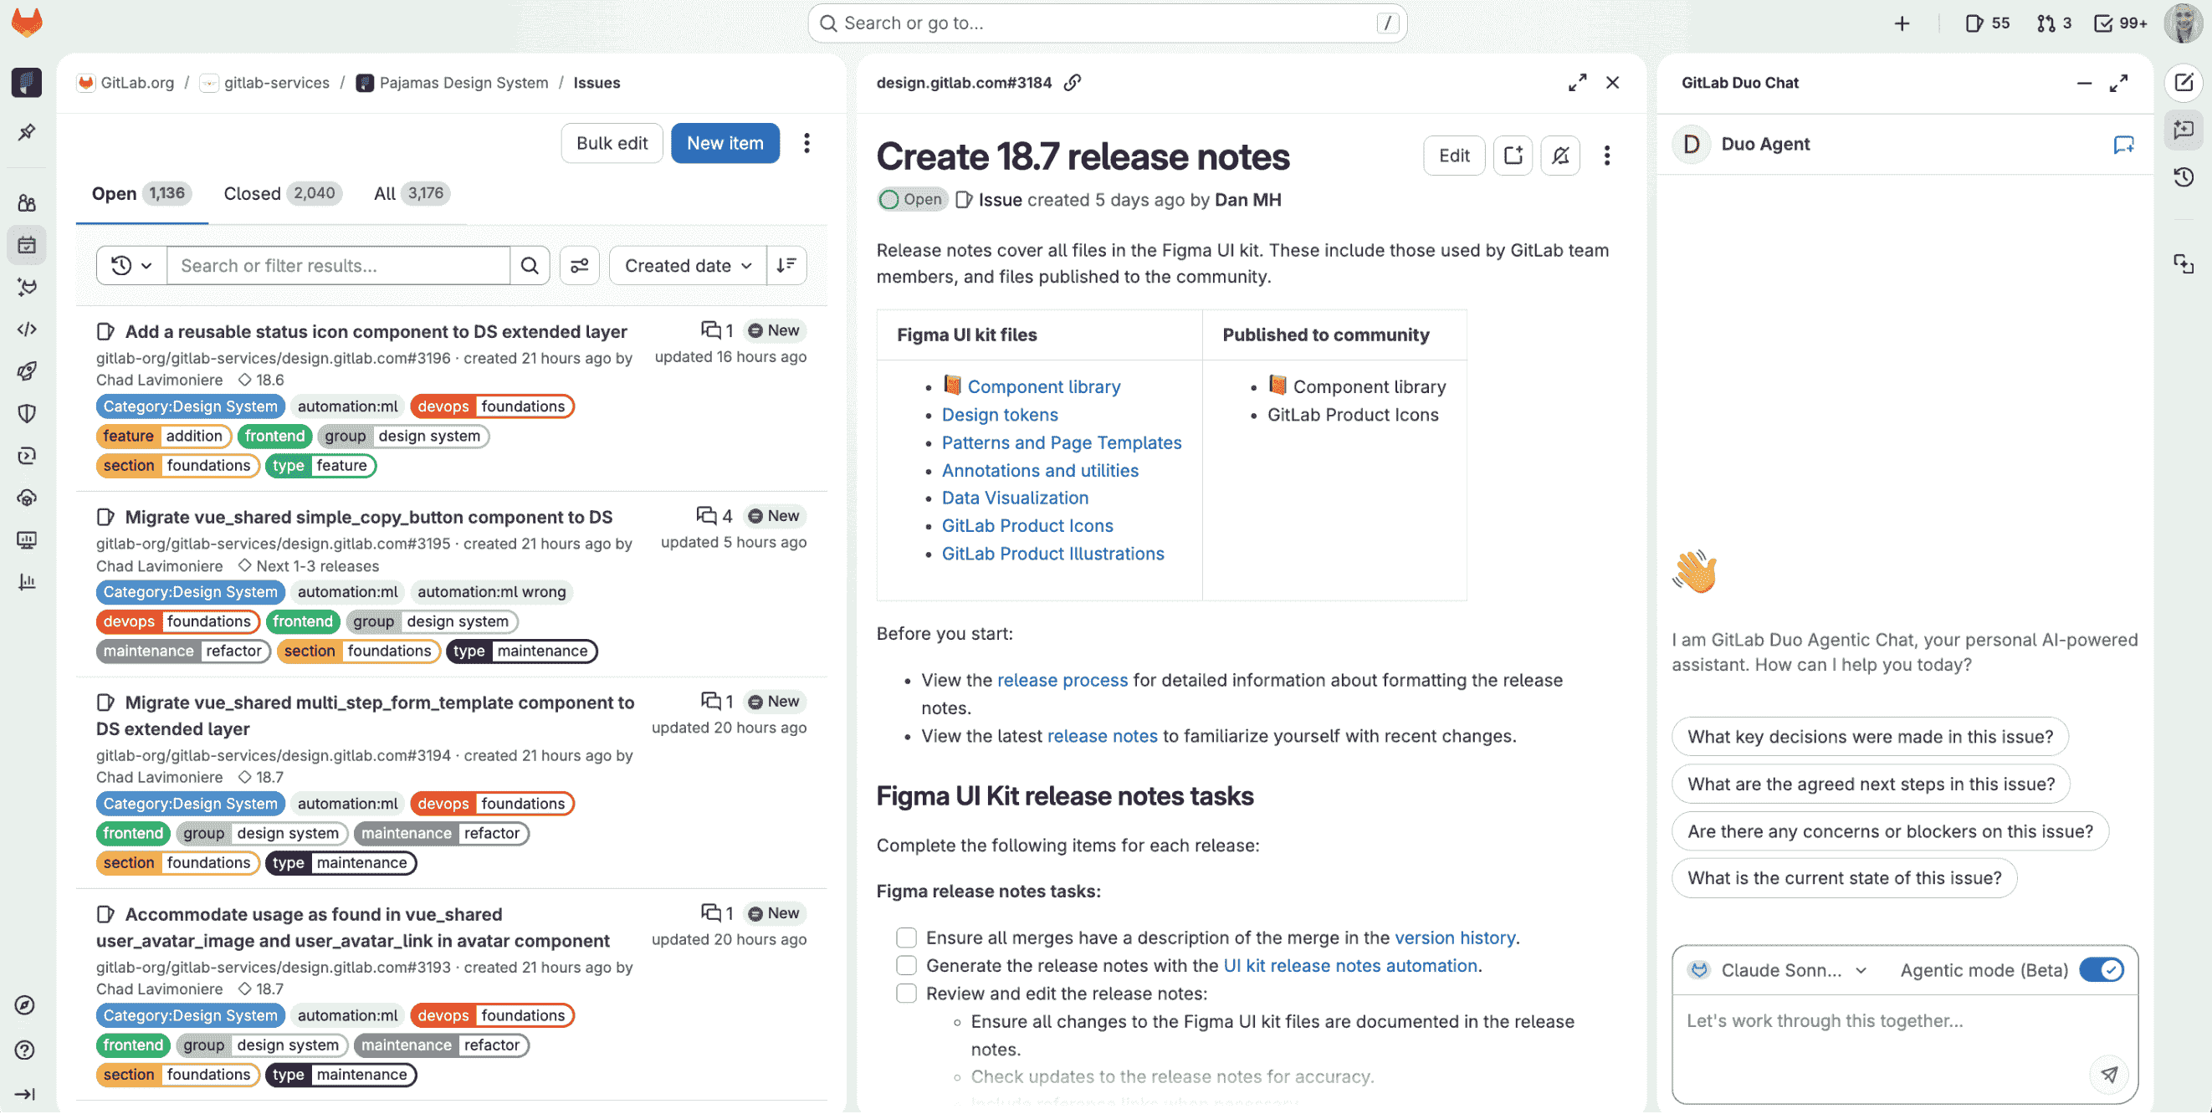Open the Analyze chart icon at sidebar bottom
The image size is (2212, 1114).
click(28, 582)
